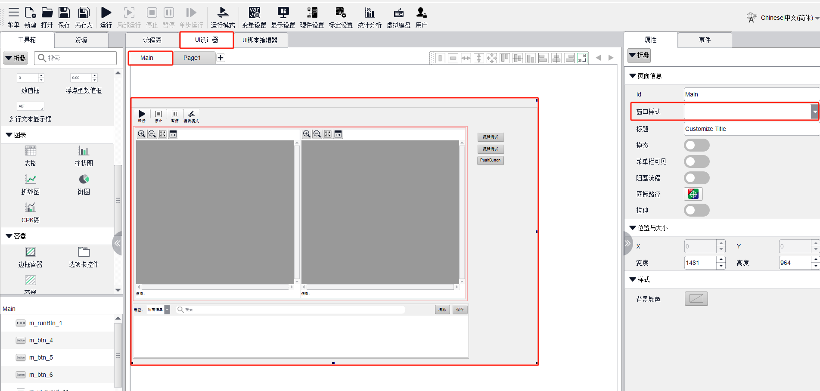Switch to the 属性 properties tab
Screen dimensions: 820x391
pyautogui.click(x=651, y=40)
